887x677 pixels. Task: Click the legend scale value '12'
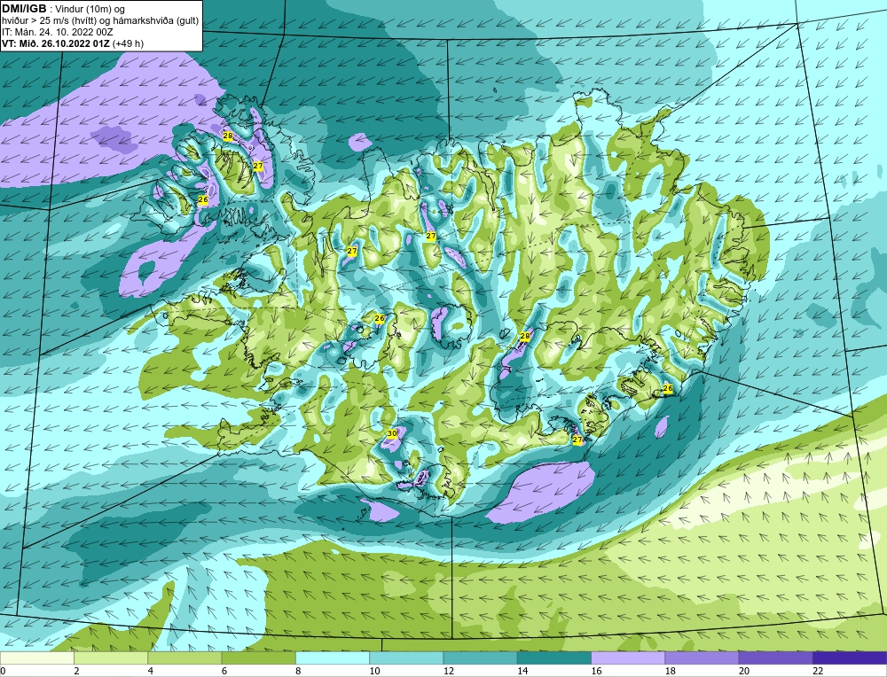pos(448,671)
